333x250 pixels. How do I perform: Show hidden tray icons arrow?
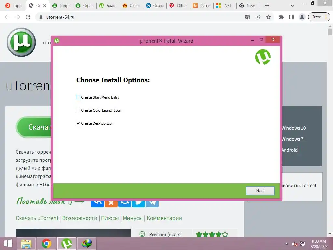click(x=287, y=244)
